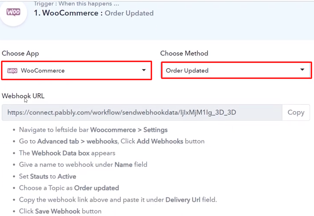Click the WooCommerce logo in trigger header
Screen dimensions: 314x216
pyautogui.click(x=13, y=13)
